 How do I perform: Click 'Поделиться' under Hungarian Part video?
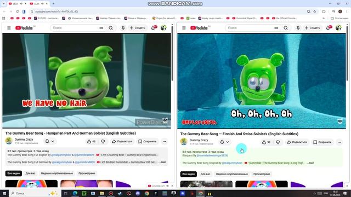[x=122, y=141]
